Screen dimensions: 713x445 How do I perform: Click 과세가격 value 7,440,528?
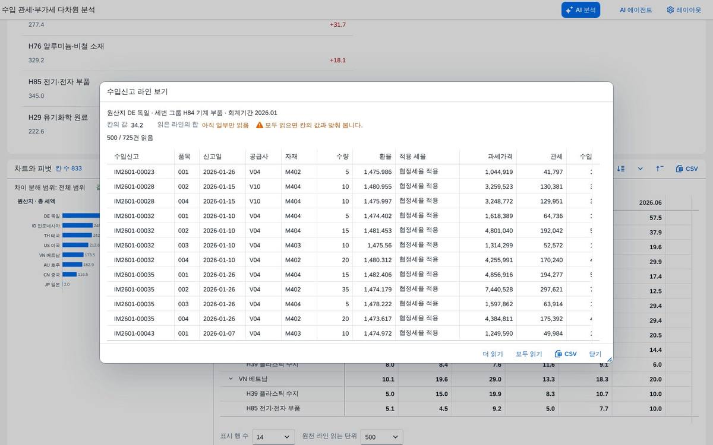(499, 289)
